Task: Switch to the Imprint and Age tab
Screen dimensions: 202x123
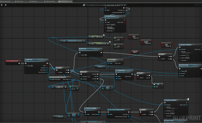Action: [x=50, y=1]
